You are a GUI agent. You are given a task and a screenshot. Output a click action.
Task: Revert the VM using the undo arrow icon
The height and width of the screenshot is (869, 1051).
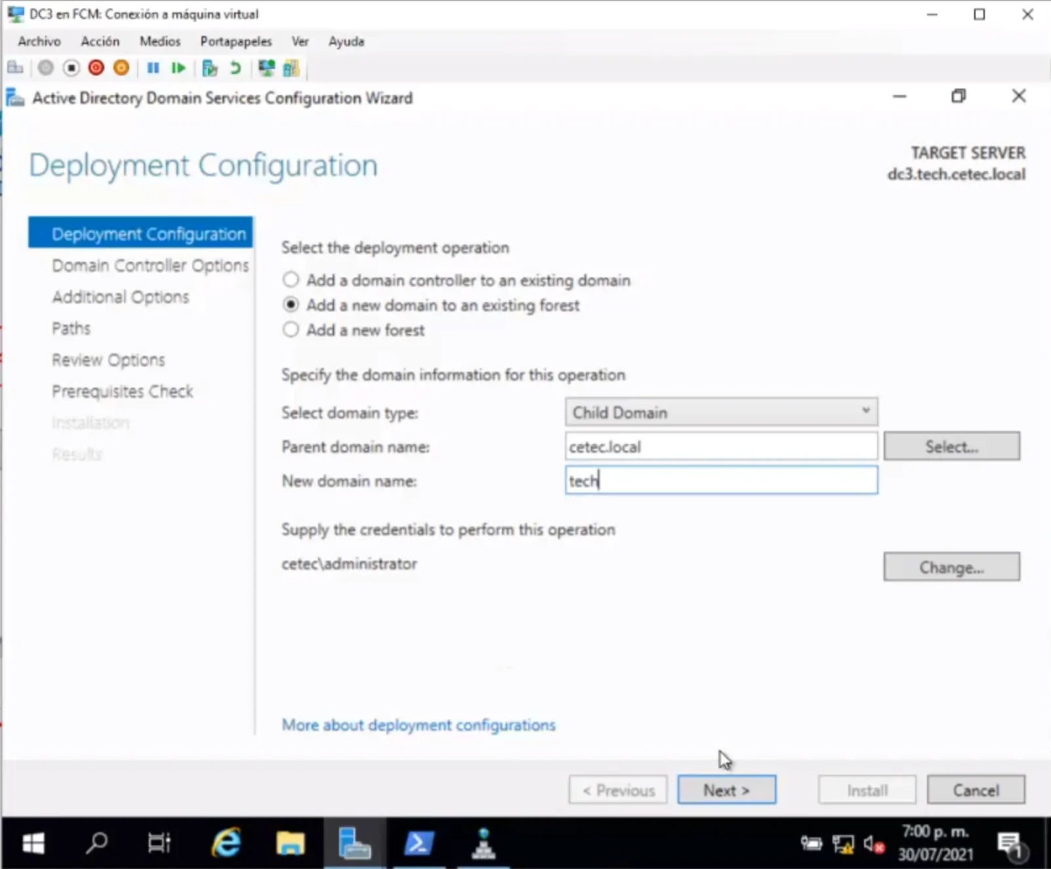click(x=235, y=68)
